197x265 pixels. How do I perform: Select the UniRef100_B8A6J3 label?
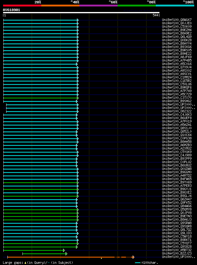(x=177, y=219)
